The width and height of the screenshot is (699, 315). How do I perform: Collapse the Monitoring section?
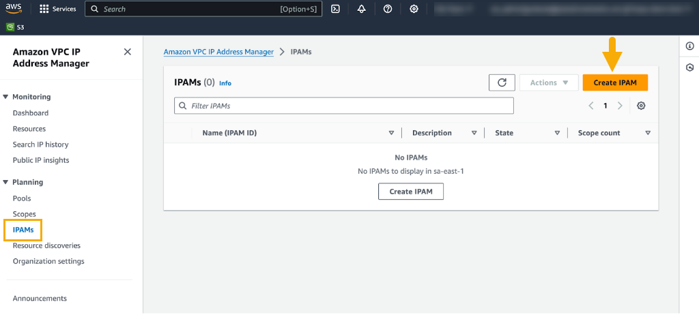(x=6, y=97)
